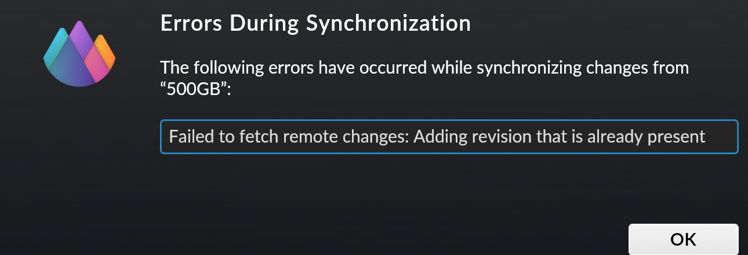Click the word "Synchronization" in the title

(x=388, y=23)
